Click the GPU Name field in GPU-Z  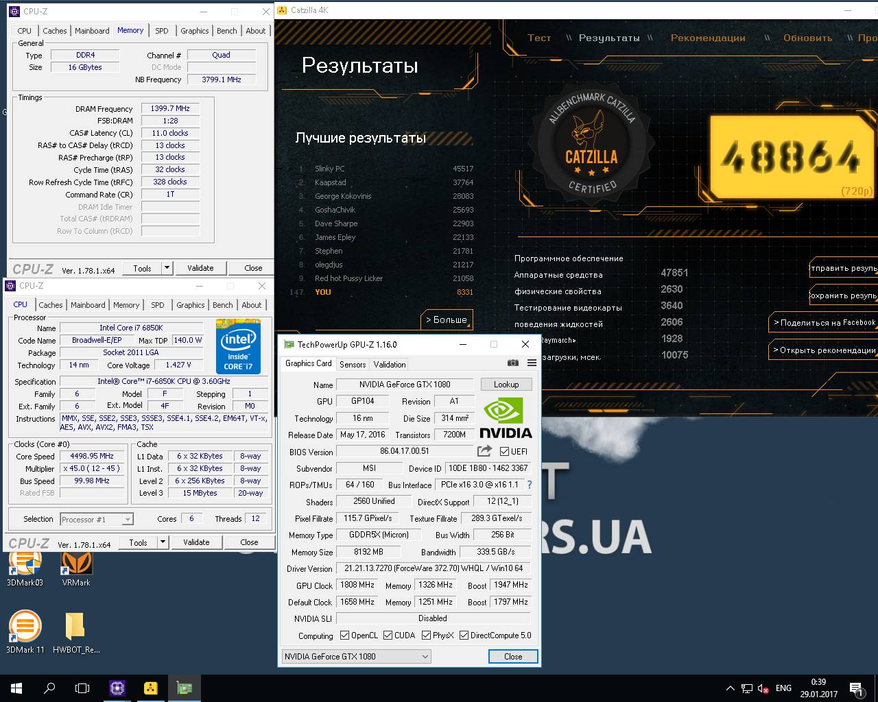(x=405, y=385)
